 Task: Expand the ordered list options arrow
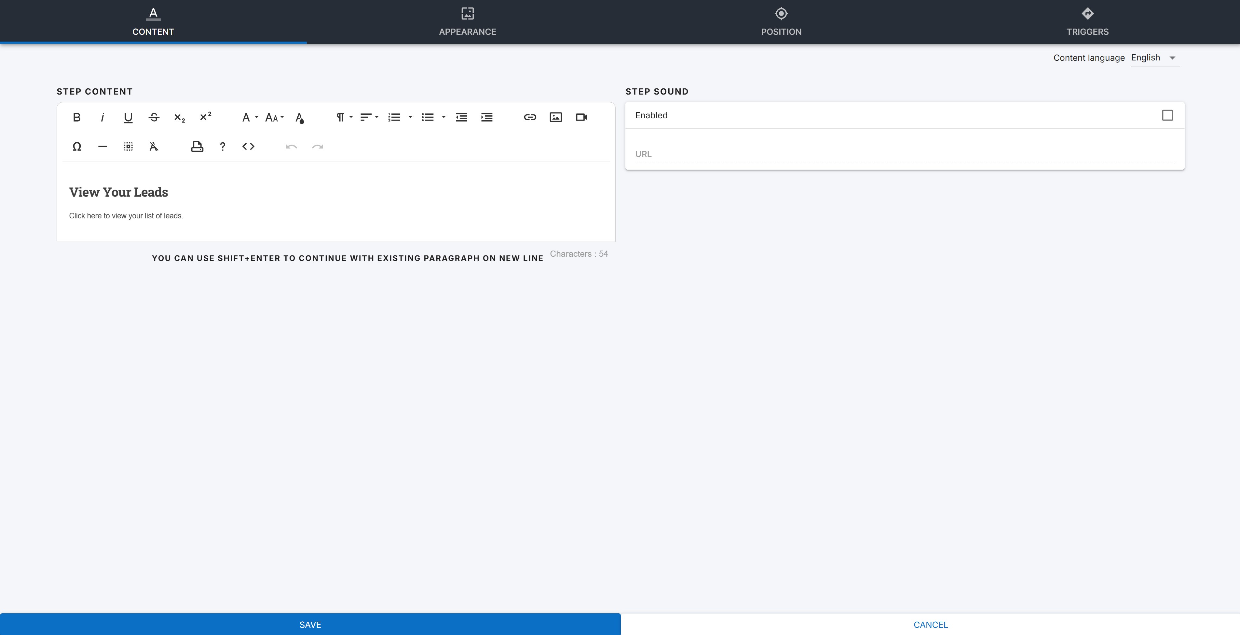click(410, 117)
